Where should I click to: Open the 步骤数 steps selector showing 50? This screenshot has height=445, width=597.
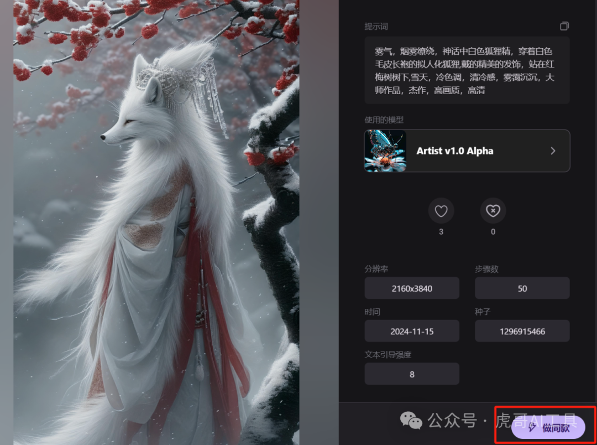(x=522, y=288)
